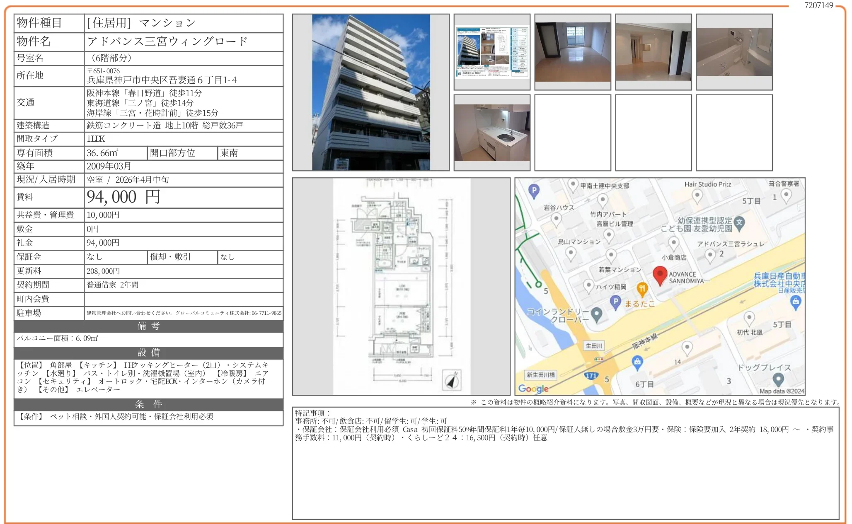Open the property flyer thumbnail
The image size is (852, 524).
point(492,52)
